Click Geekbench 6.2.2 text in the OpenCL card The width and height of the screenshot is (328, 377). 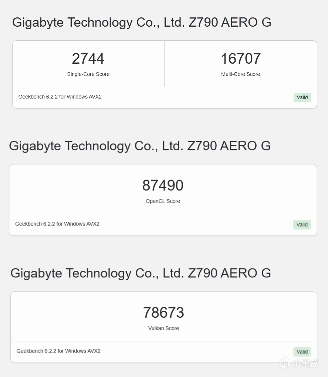pos(57,224)
